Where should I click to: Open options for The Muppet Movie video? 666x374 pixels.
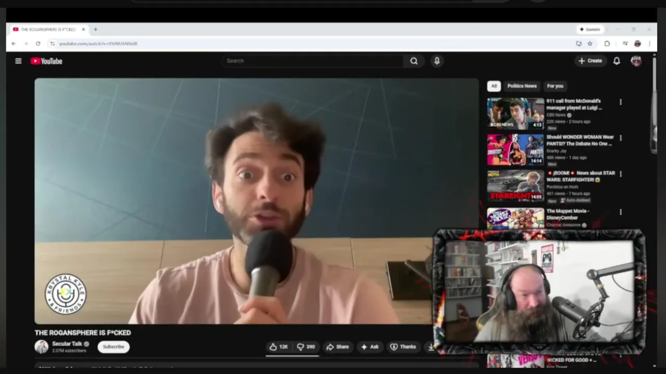coord(620,212)
